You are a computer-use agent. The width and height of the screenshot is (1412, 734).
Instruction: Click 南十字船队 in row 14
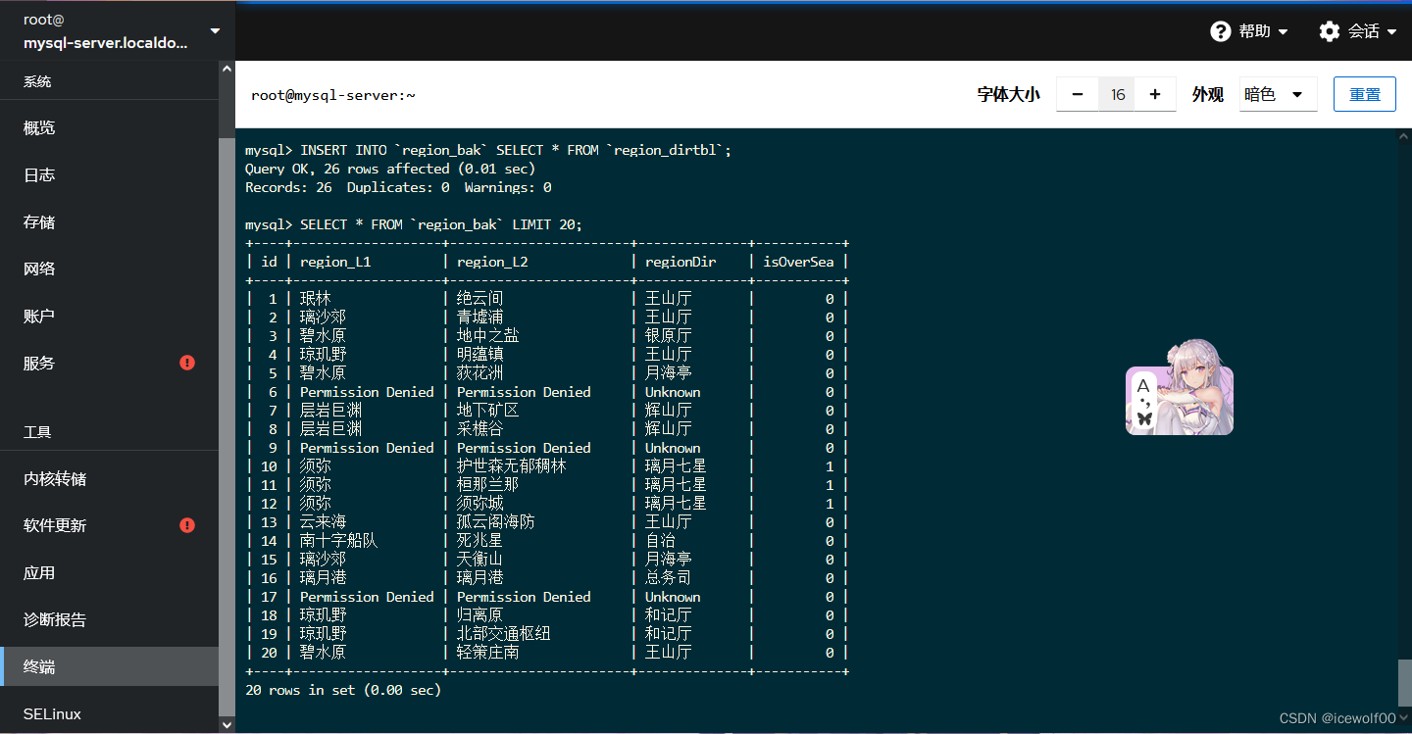tap(339, 541)
